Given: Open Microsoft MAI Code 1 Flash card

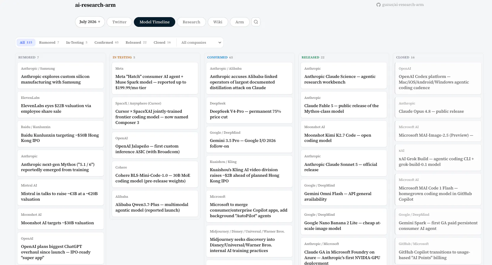Looking at the screenshot, I should pos(438,189).
